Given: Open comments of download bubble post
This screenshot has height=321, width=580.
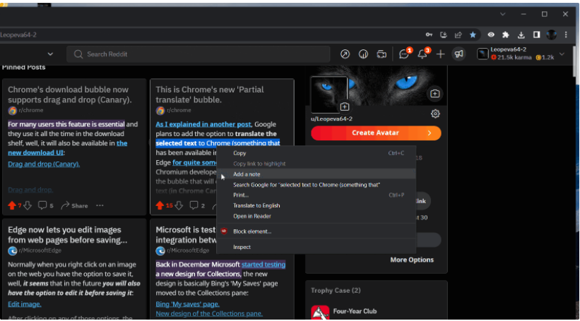Looking at the screenshot, I should coord(46,205).
